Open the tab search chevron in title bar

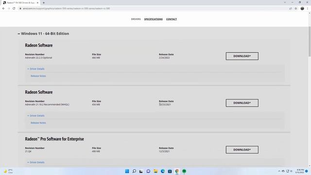coord(285,2)
